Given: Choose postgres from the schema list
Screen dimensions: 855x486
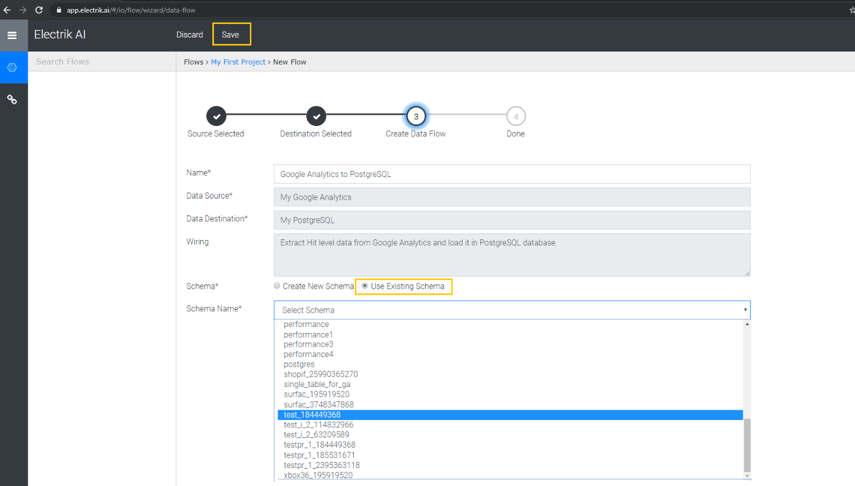Looking at the screenshot, I should pyautogui.click(x=298, y=364).
